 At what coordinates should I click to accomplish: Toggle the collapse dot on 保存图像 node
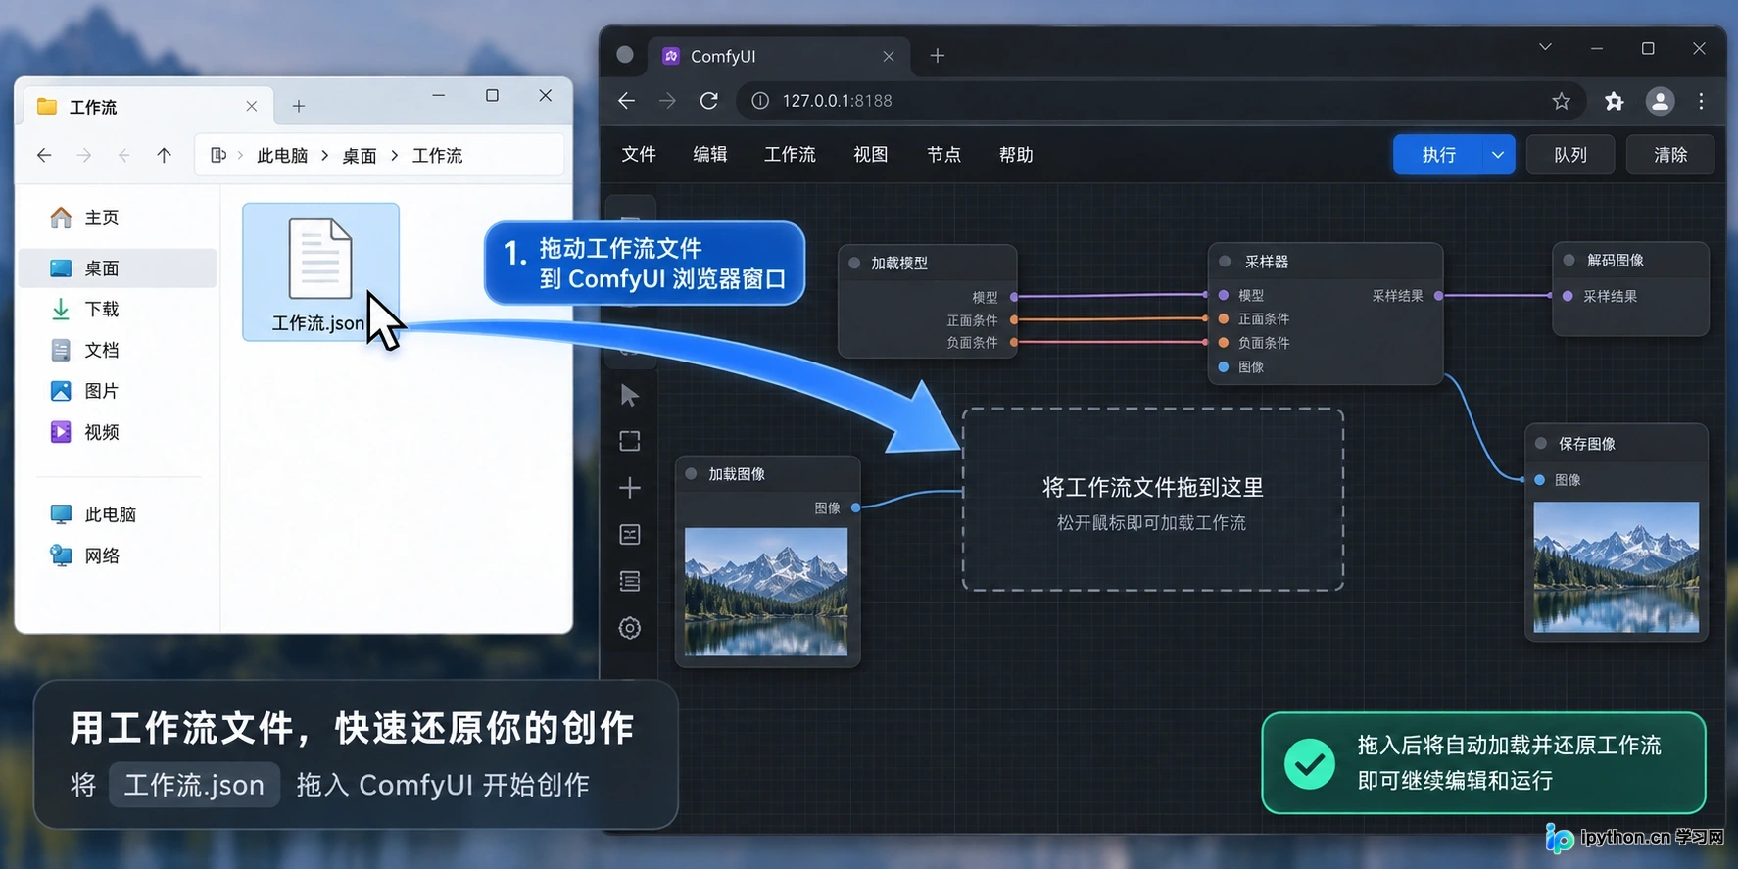tap(1541, 443)
